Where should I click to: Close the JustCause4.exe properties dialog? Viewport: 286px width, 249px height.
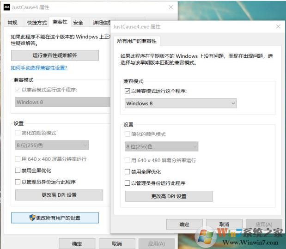(x=278, y=27)
